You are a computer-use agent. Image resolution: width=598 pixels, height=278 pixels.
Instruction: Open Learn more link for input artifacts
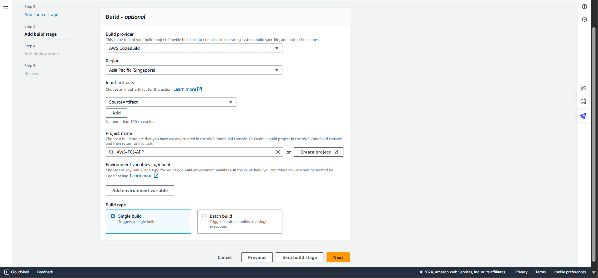(x=185, y=89)
